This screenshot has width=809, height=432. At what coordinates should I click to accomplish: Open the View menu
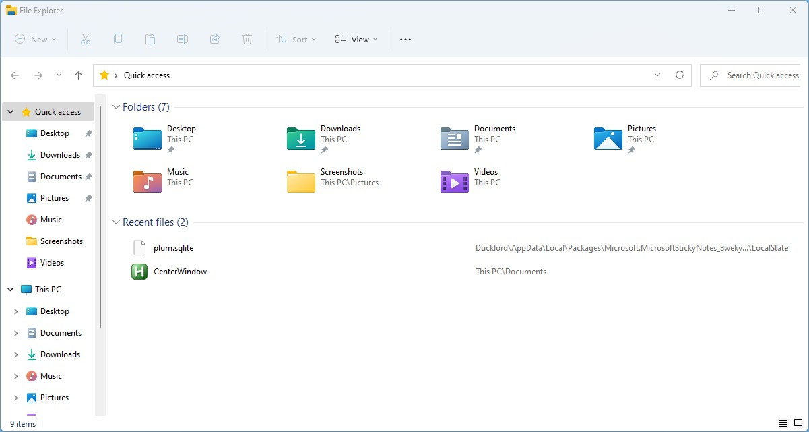(356, 40)
